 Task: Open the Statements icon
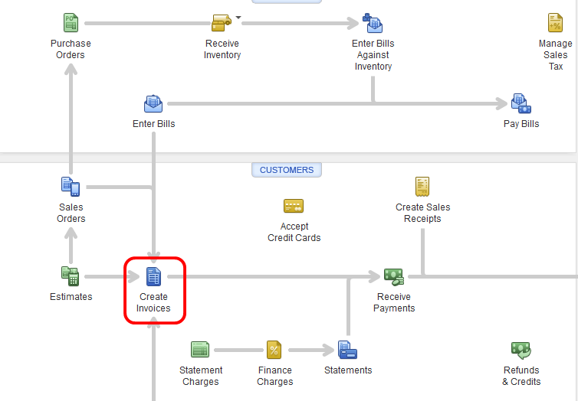point(347,350)
